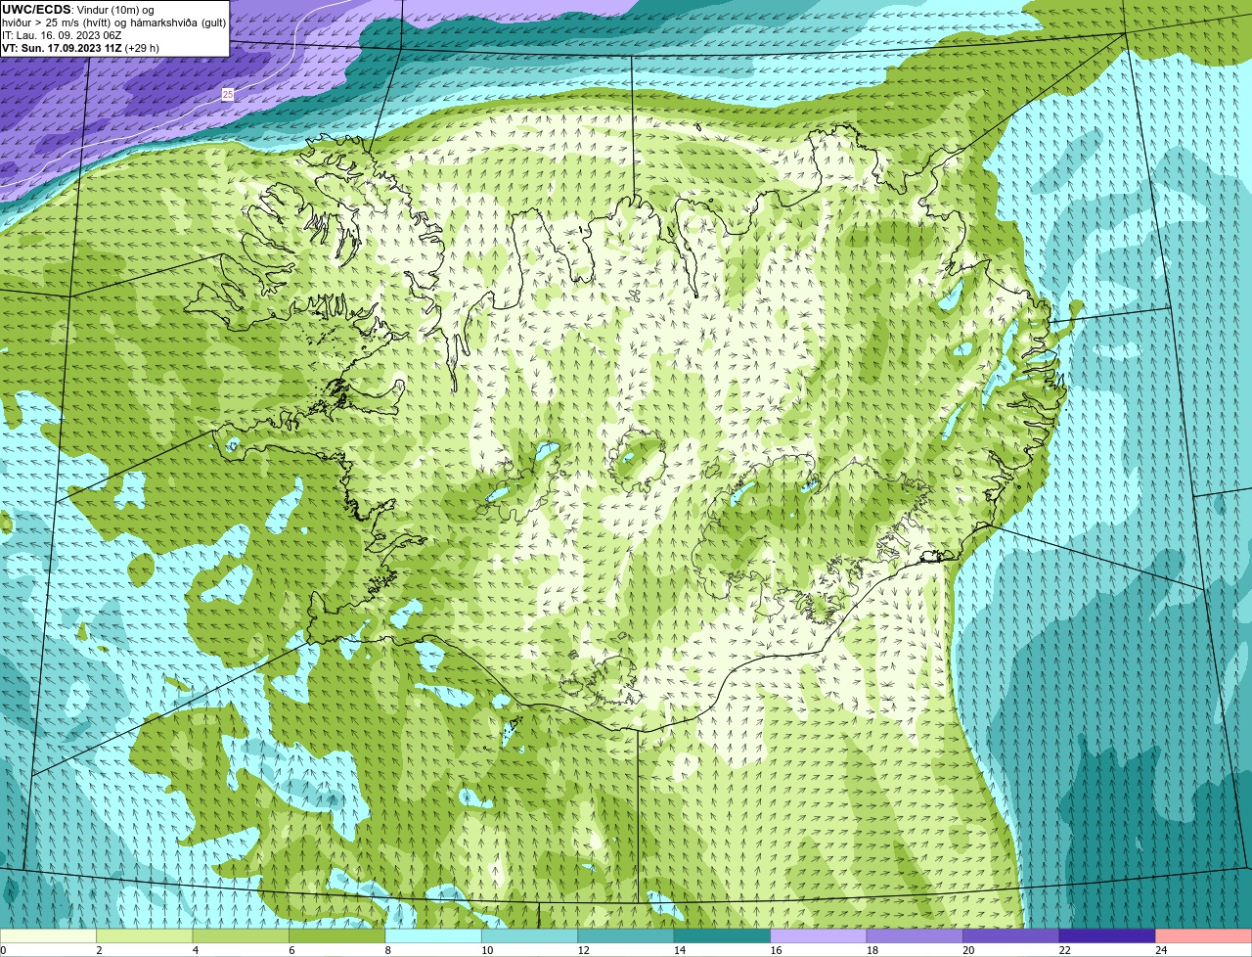Screen dimensions: 1252x957
Task: Click the legend tick label '4'
Action: [194, 950]
